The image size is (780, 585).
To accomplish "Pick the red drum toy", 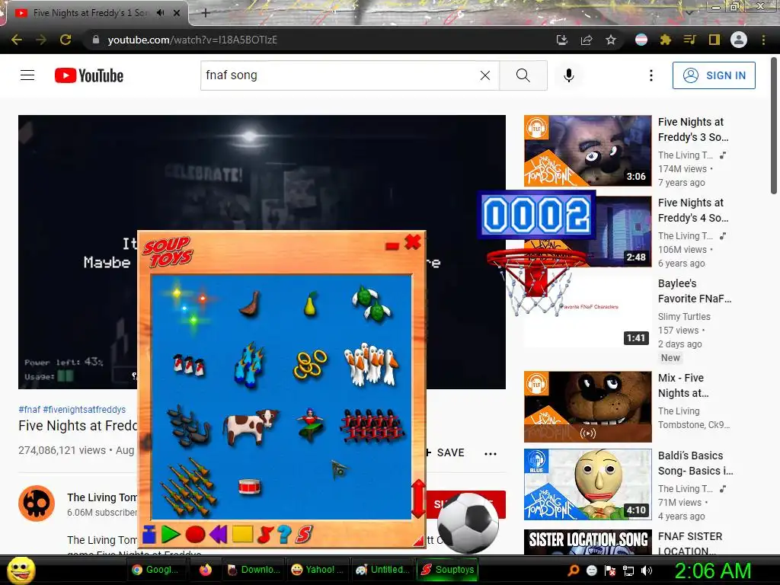I will click(250, 487).
